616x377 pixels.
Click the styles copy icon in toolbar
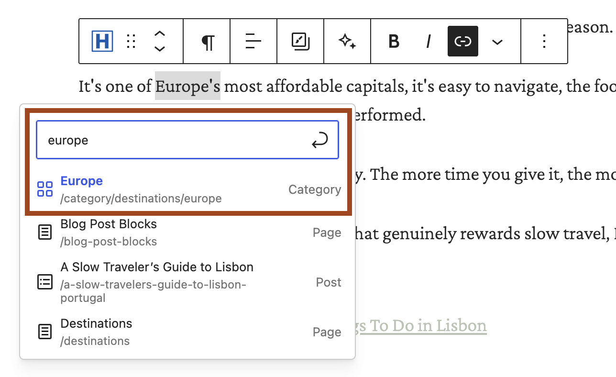tap(300, 42)
